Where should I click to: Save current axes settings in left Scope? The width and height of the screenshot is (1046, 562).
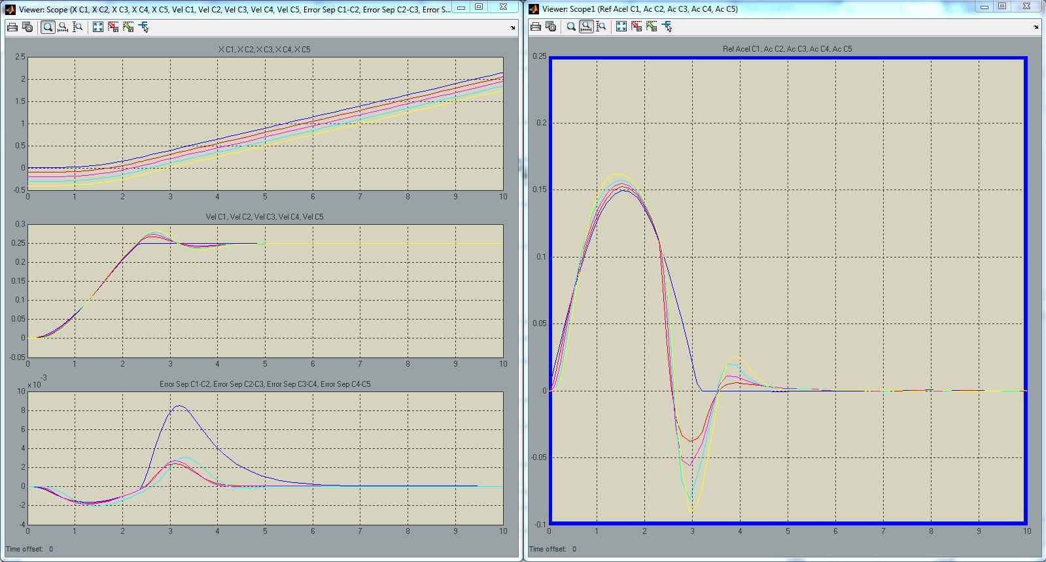pos(113,27)
